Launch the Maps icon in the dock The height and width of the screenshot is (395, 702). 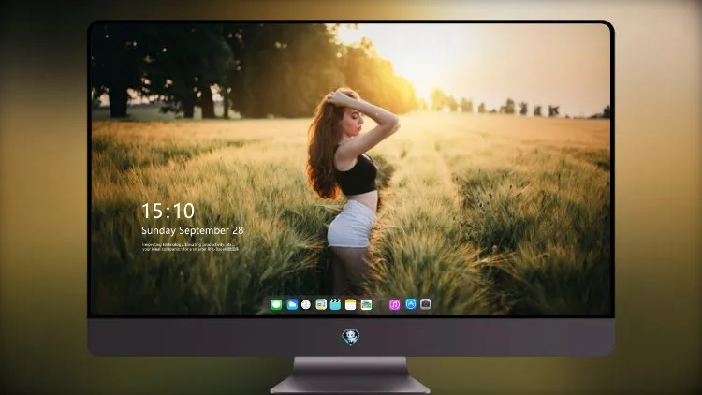click(x=321, y=304)
